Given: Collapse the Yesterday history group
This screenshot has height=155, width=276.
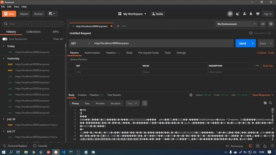Looking at the screenshot, I should pyautogui.click(x=3, y=59).
